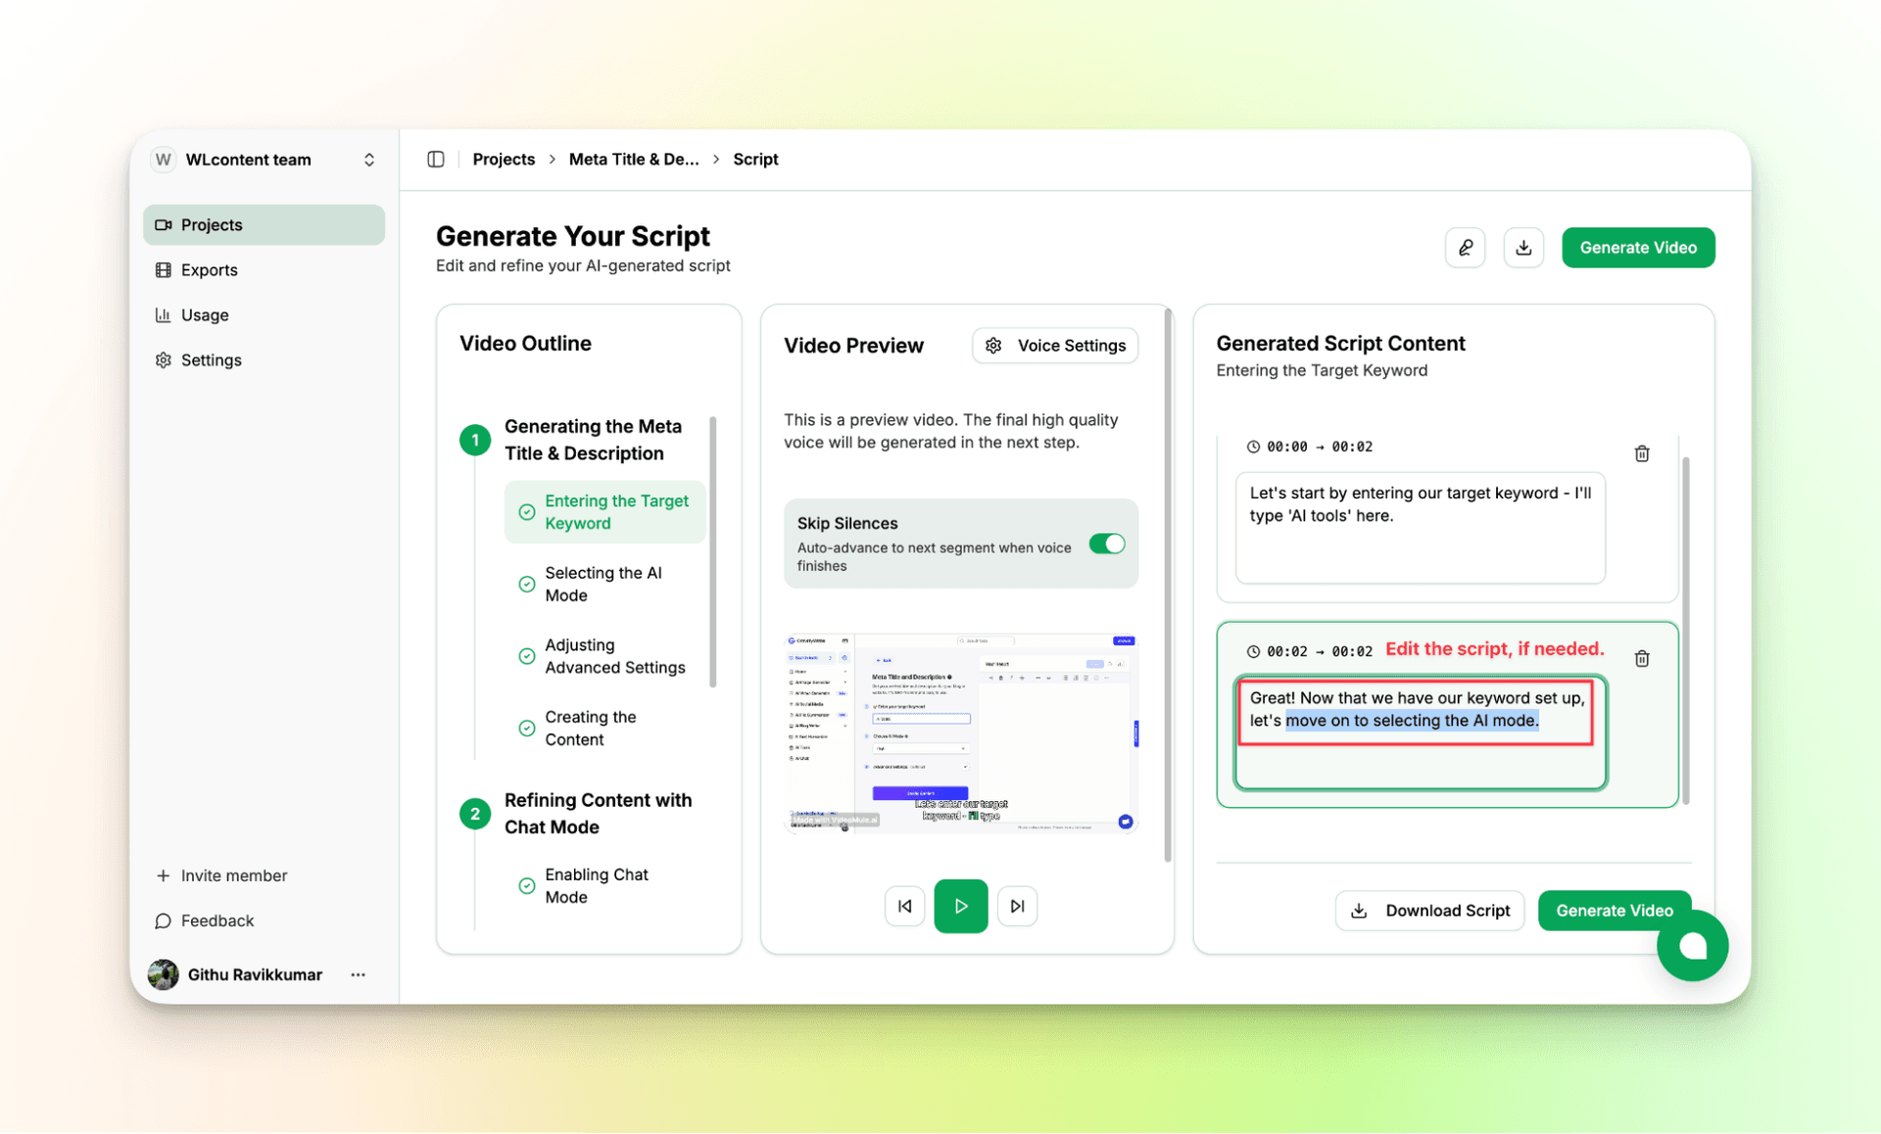The height and width of the screenshot is (1134, 1881).
Task: Click the download icon next to Generate Video
Action: 1522,248
